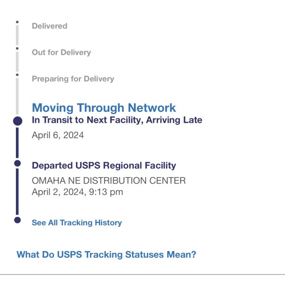285x281 pixels.
Task: Click the dot beside Departed USPS Regional Facility
Action: (17, 163)
